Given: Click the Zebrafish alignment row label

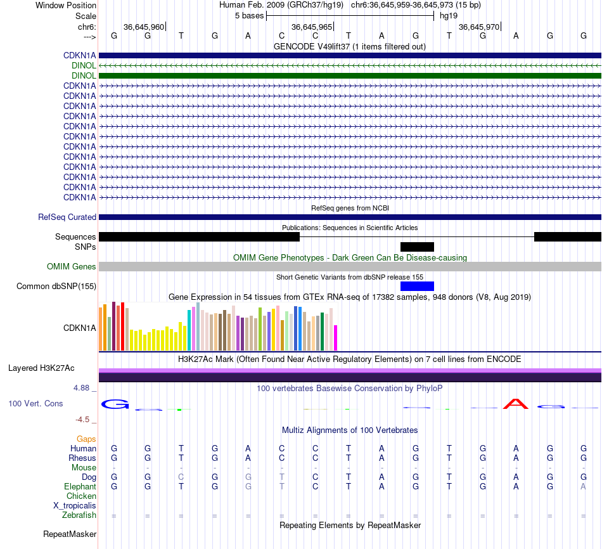Looking at the screenshot, I should (x=79, y=515).
